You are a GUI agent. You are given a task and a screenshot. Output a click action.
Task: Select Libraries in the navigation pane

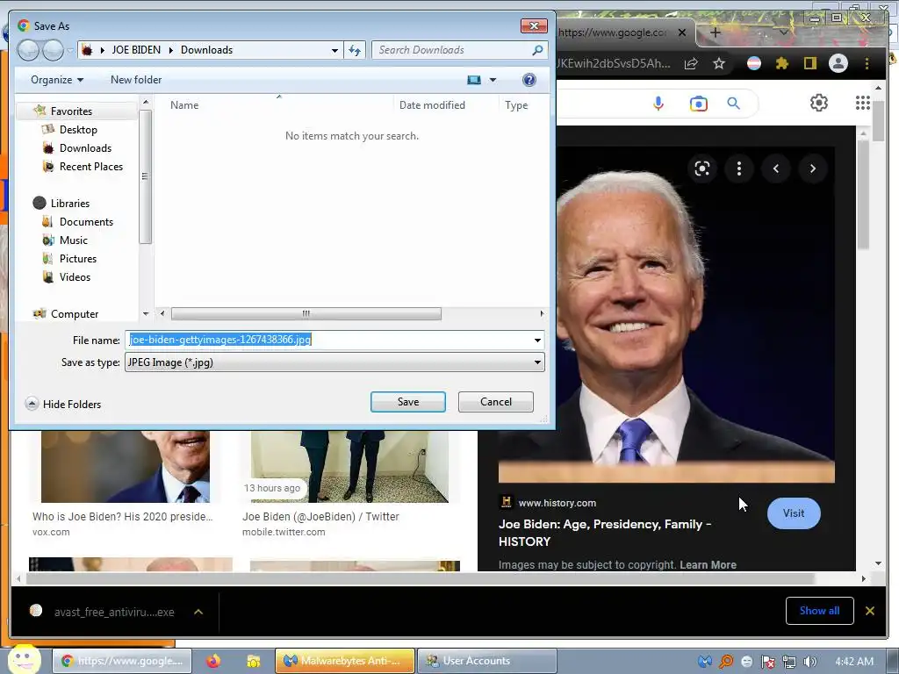[x=69, y=204]
